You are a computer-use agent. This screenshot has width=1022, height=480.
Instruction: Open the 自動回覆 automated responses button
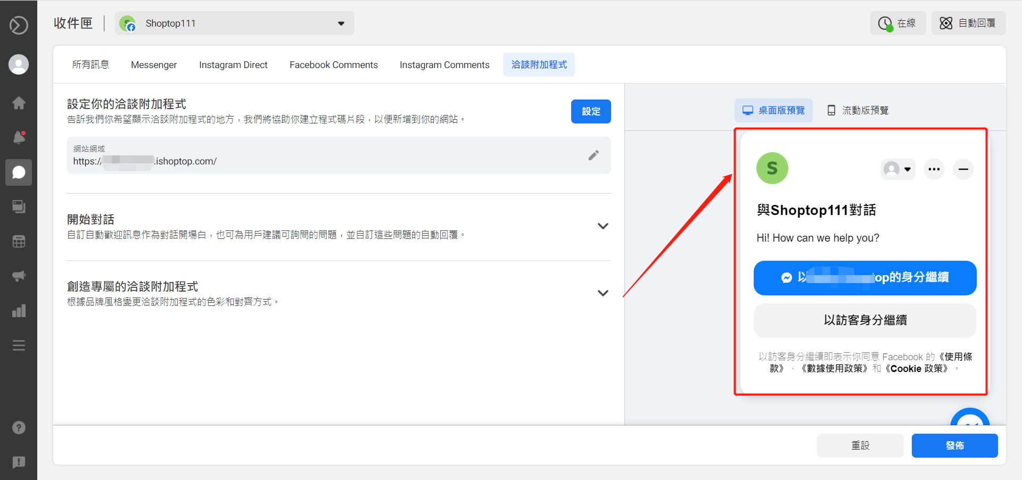968,23
